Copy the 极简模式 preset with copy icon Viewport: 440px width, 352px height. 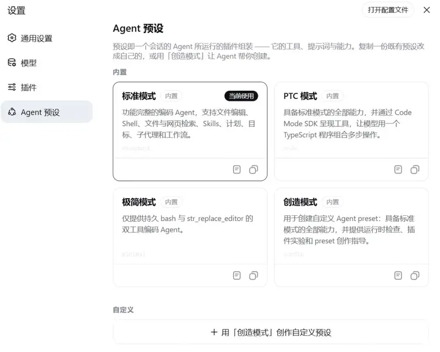tap(254, 276)
